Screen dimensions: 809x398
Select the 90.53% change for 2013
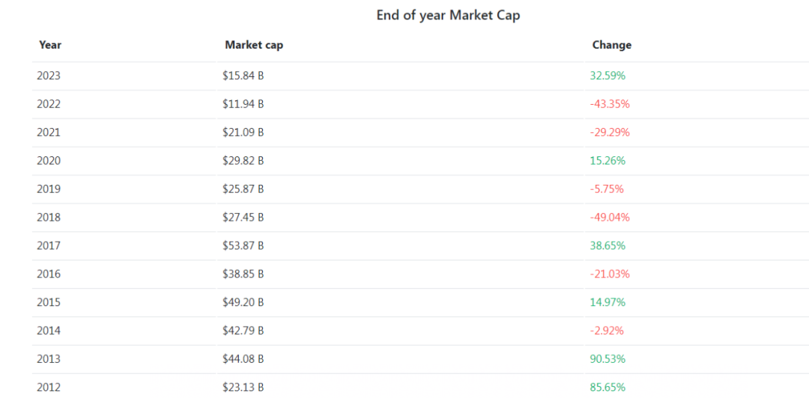coord(607,359)
